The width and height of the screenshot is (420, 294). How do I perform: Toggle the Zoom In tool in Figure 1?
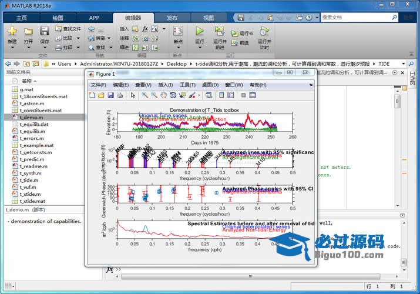145,95
